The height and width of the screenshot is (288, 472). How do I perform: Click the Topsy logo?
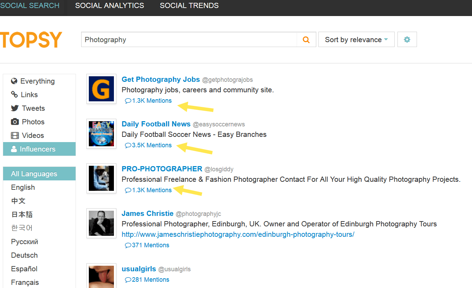click(31, 40)
